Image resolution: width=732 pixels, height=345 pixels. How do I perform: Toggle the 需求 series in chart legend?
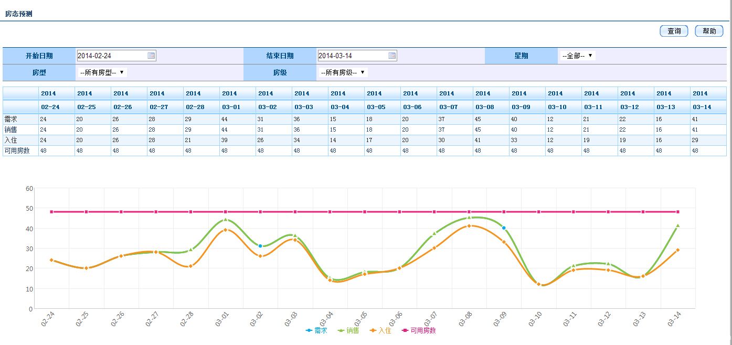tap(316, 331)
